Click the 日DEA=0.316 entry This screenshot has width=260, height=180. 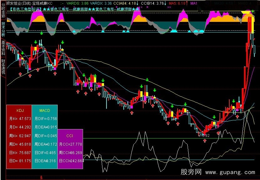point(45,161)
